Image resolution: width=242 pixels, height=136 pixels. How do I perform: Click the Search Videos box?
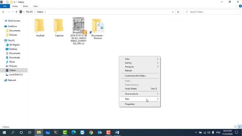pos(211,12)
